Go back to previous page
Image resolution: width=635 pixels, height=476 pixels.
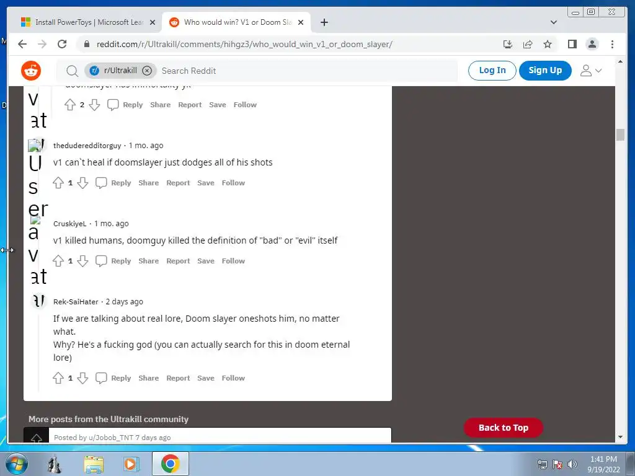pos(23,44)
